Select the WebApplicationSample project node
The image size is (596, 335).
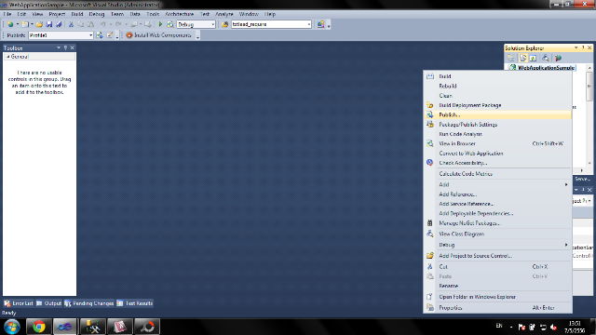546,68
